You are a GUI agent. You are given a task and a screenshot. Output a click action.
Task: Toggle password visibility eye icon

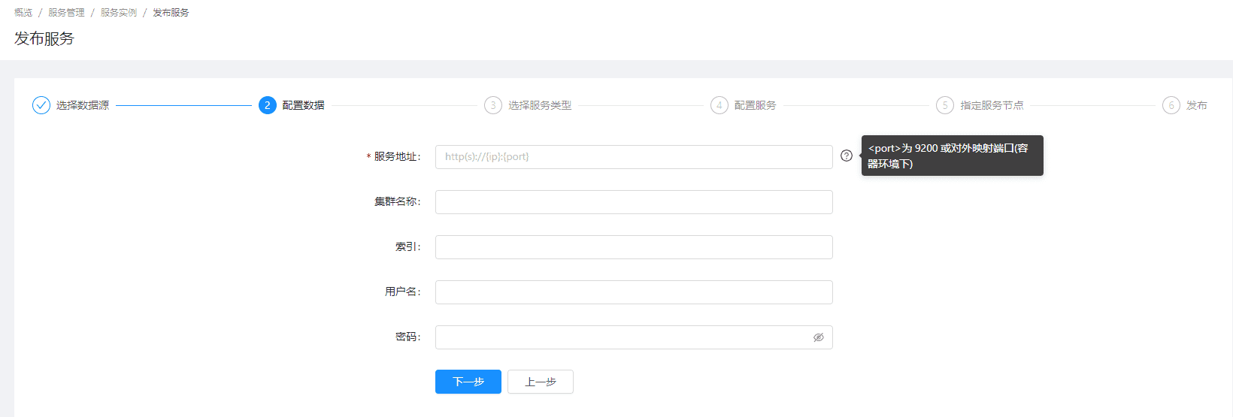point(819,337)
